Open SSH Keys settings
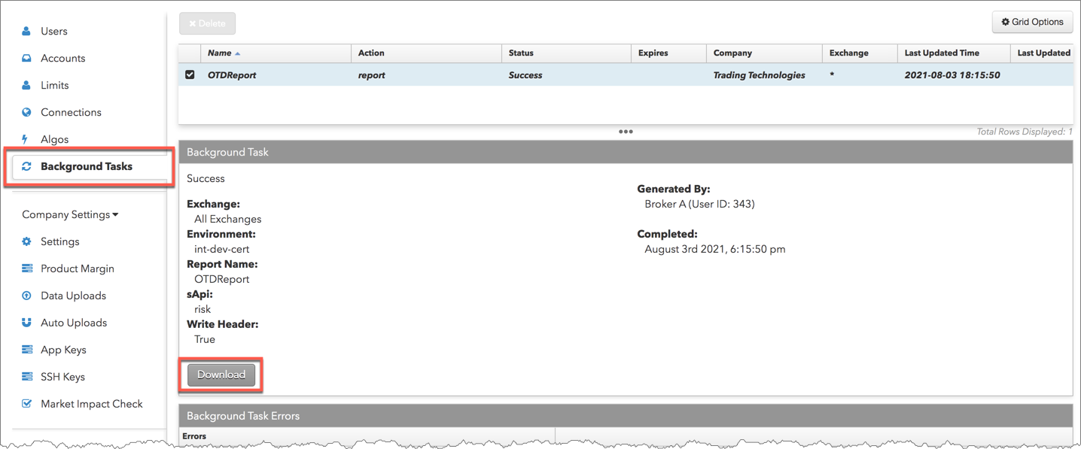1081x449 pixels. 62,378
